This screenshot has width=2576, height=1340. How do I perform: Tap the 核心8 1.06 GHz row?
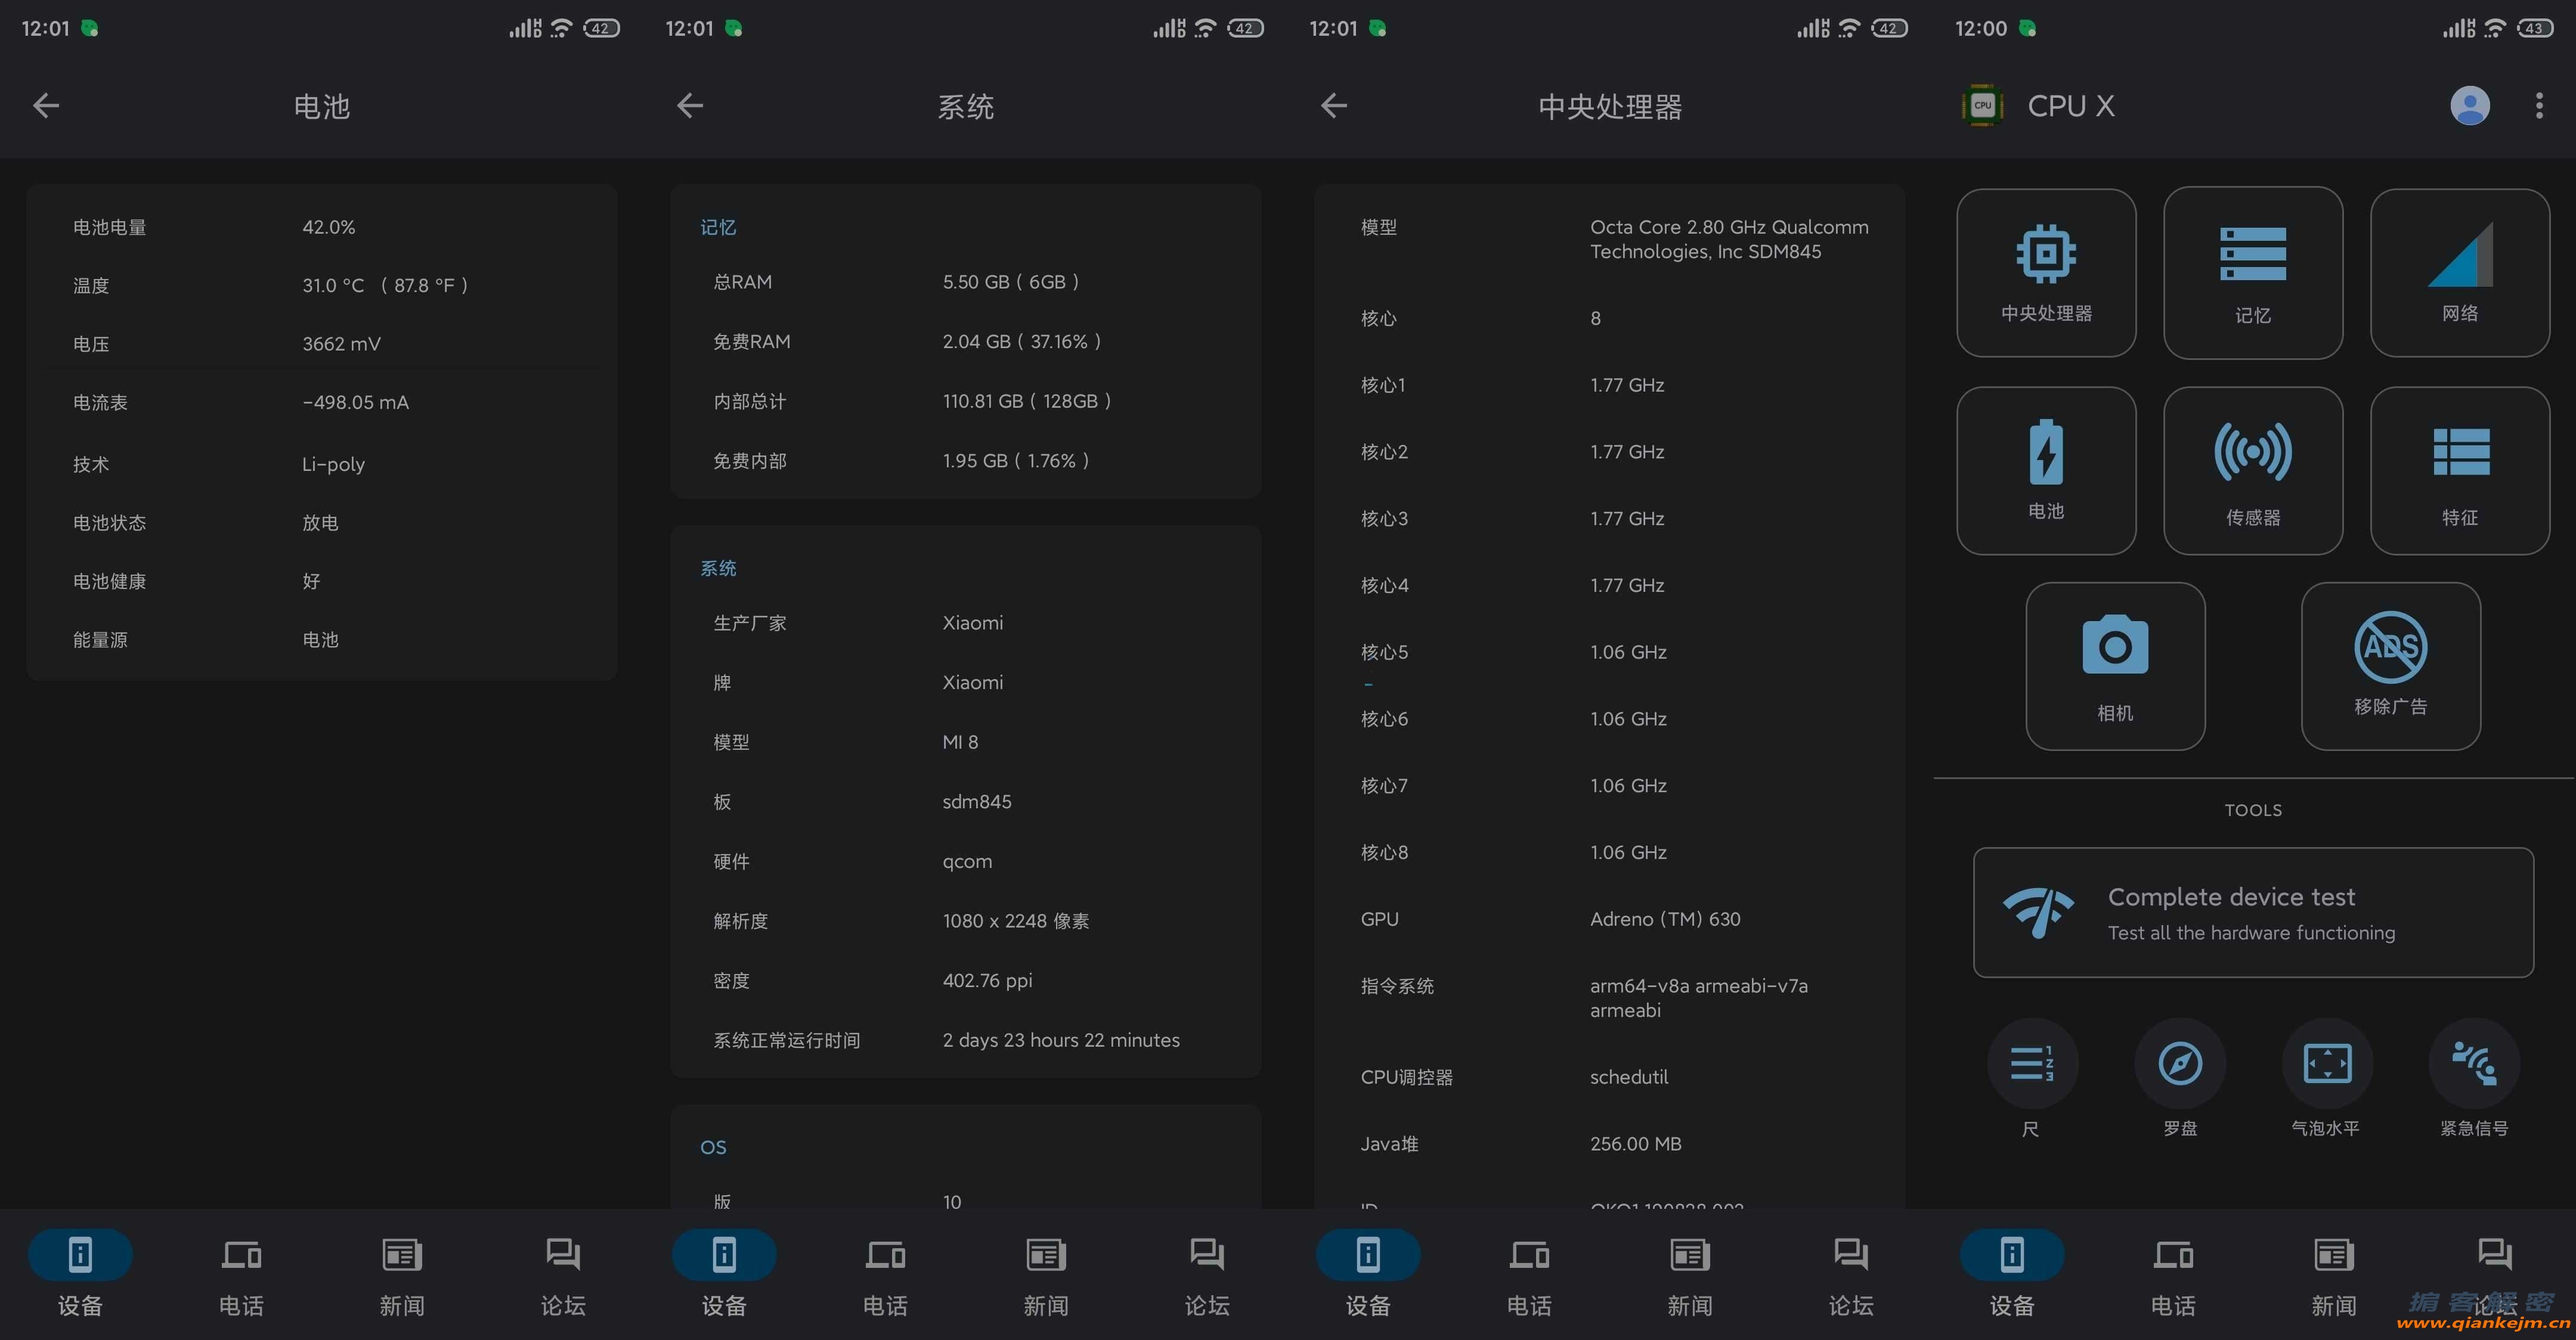[x=1609, y=852]
